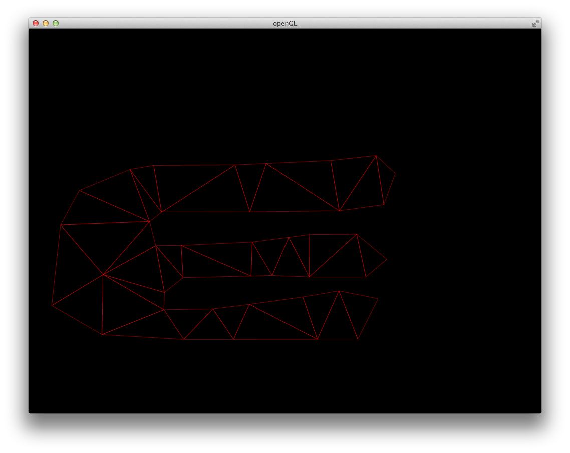Click the fullscreen arrows icon in title bar

535,23
